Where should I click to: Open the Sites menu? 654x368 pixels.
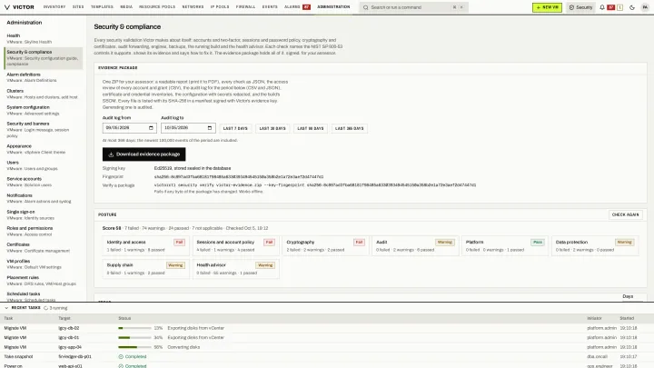[x=78, y=7]
